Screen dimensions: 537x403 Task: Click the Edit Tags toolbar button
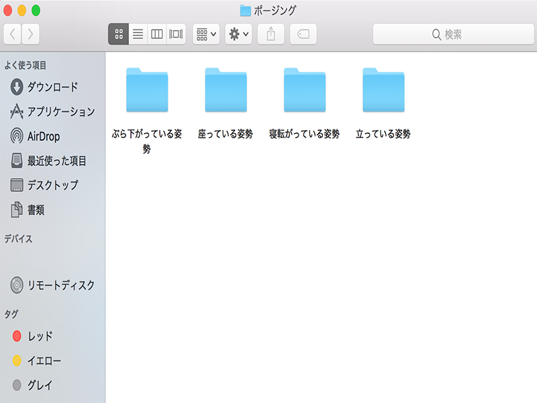point(303,34)
